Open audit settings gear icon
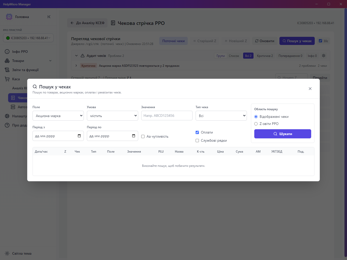This screenshot has height=260, width=347. point(324,56)
